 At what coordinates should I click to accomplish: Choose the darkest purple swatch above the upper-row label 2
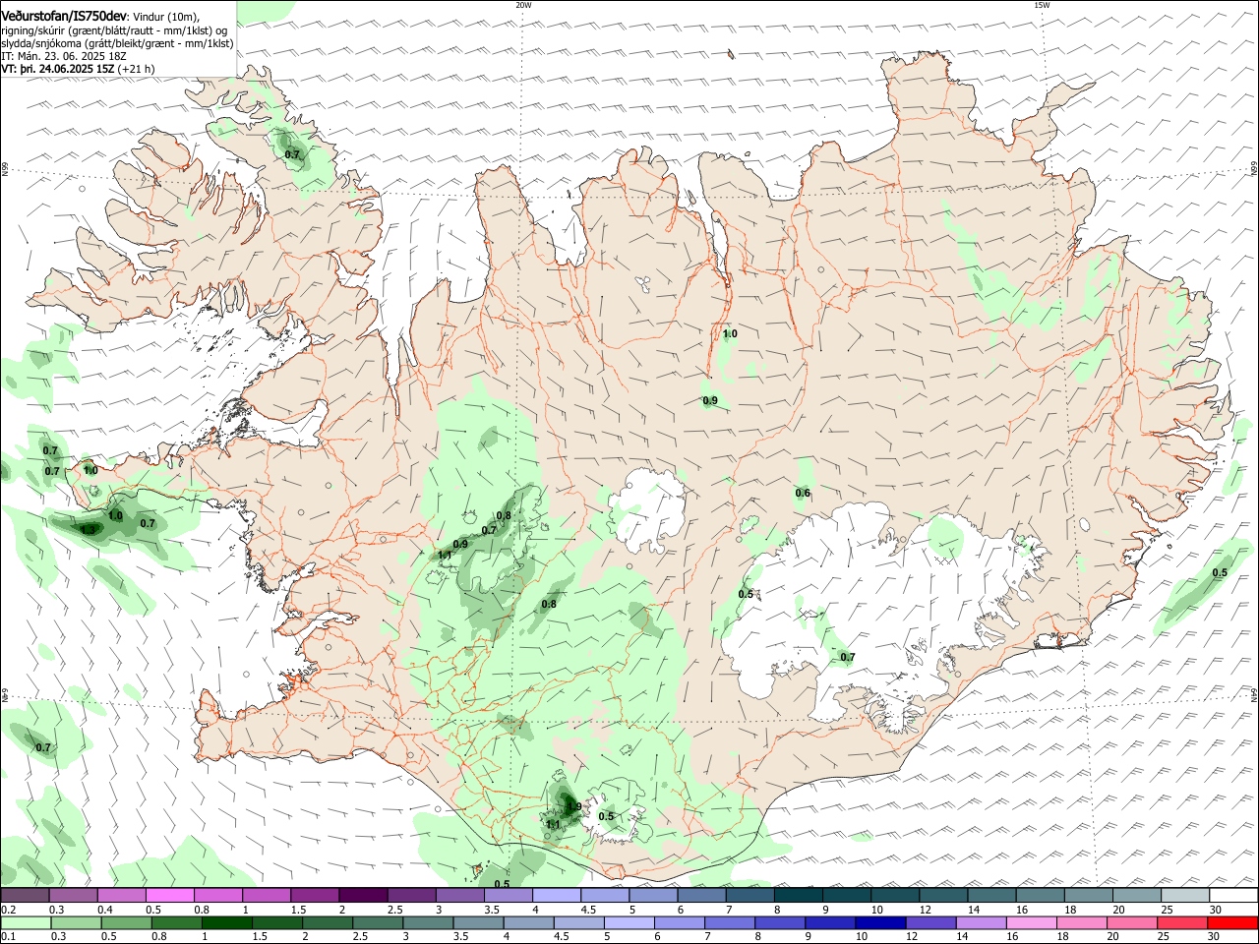pyautogui.click(x=363, y=896)
